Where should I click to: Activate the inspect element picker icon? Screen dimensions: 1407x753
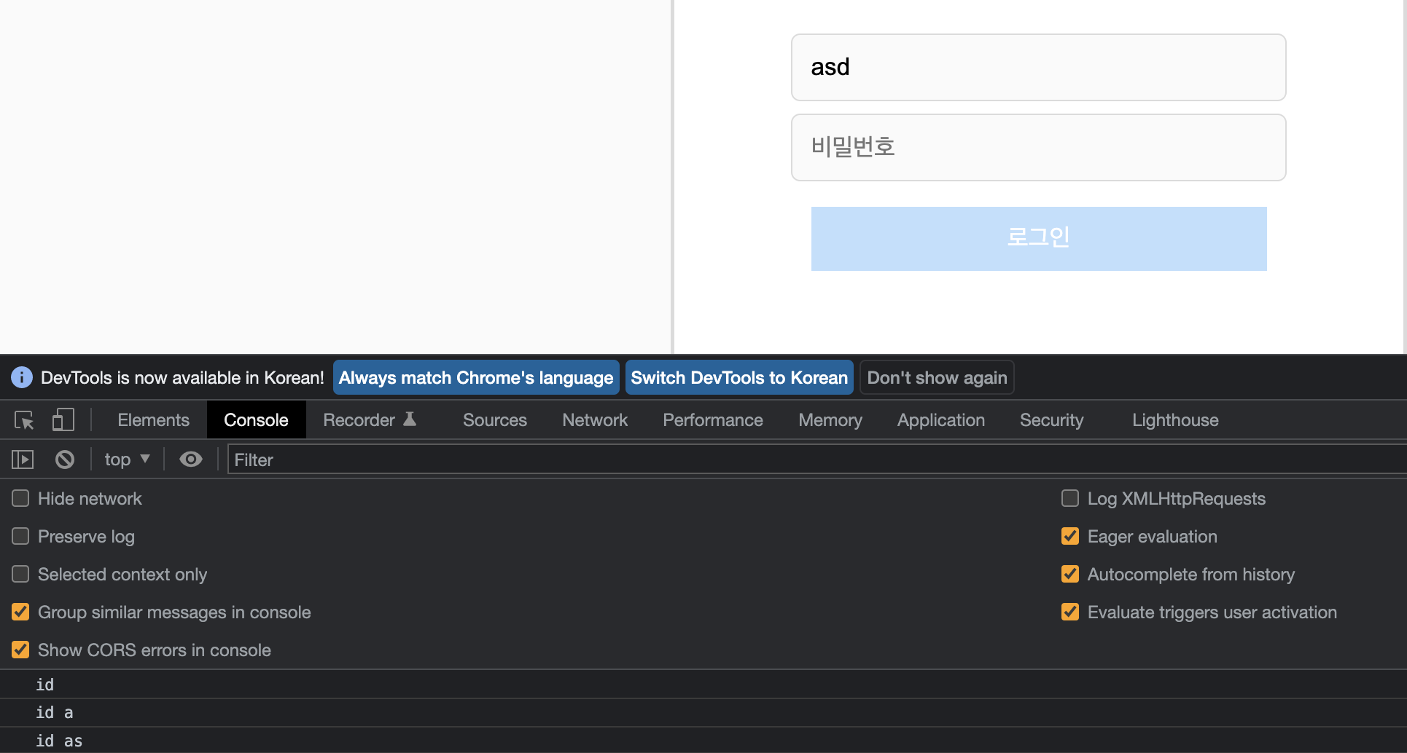24,420
